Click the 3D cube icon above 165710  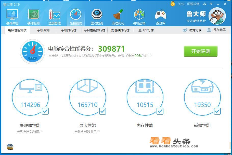click(x=87, y=86)
